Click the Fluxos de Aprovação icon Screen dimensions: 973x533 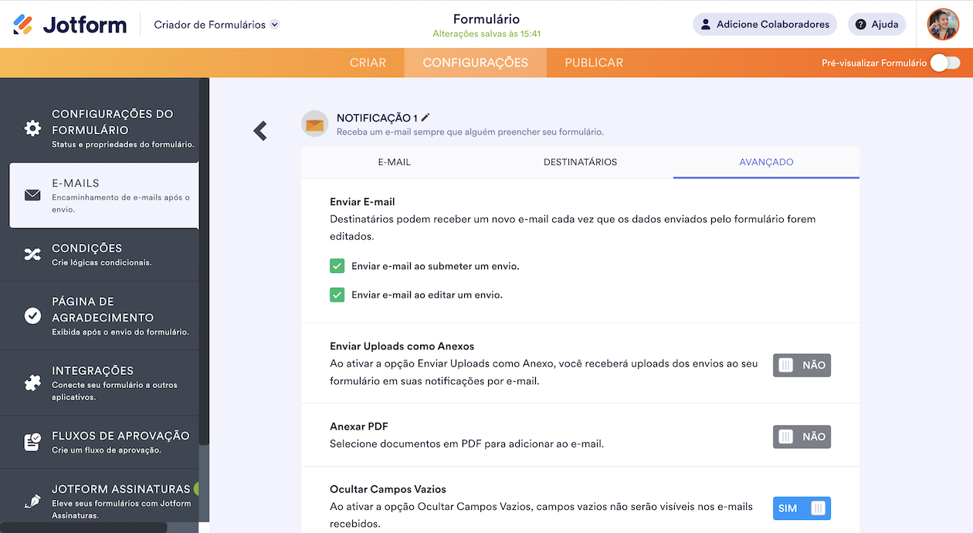(32, 442)
